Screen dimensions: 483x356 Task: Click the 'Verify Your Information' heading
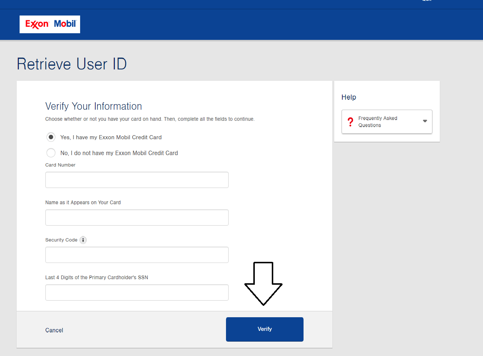click(x=94, y=106)
